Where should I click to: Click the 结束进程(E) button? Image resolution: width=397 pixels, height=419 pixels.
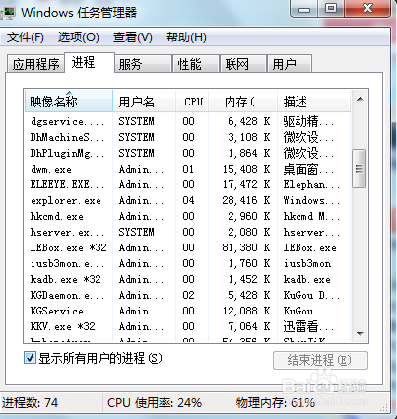tap(320, 360)
